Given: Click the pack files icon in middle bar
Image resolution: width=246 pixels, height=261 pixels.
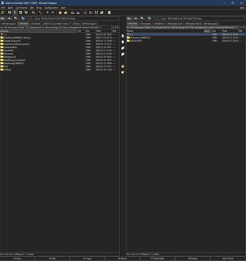Looking at the screenshot, I should 123,66.
